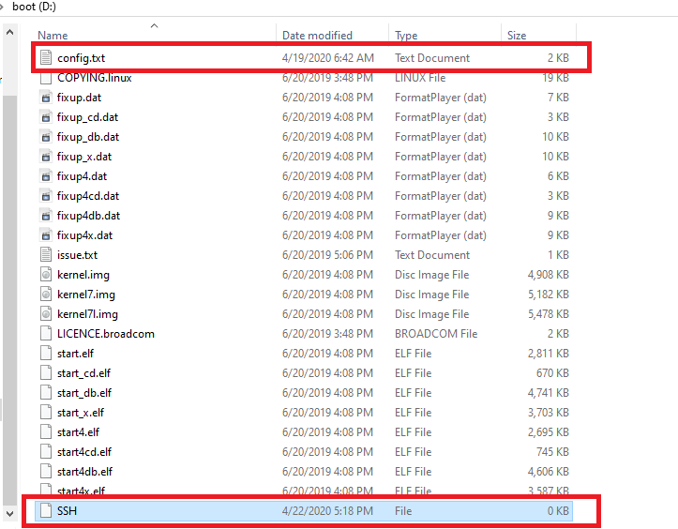The image size is (678, 529).
Task: Click the LINUX File type cell
Action: (x=420, y=78)
